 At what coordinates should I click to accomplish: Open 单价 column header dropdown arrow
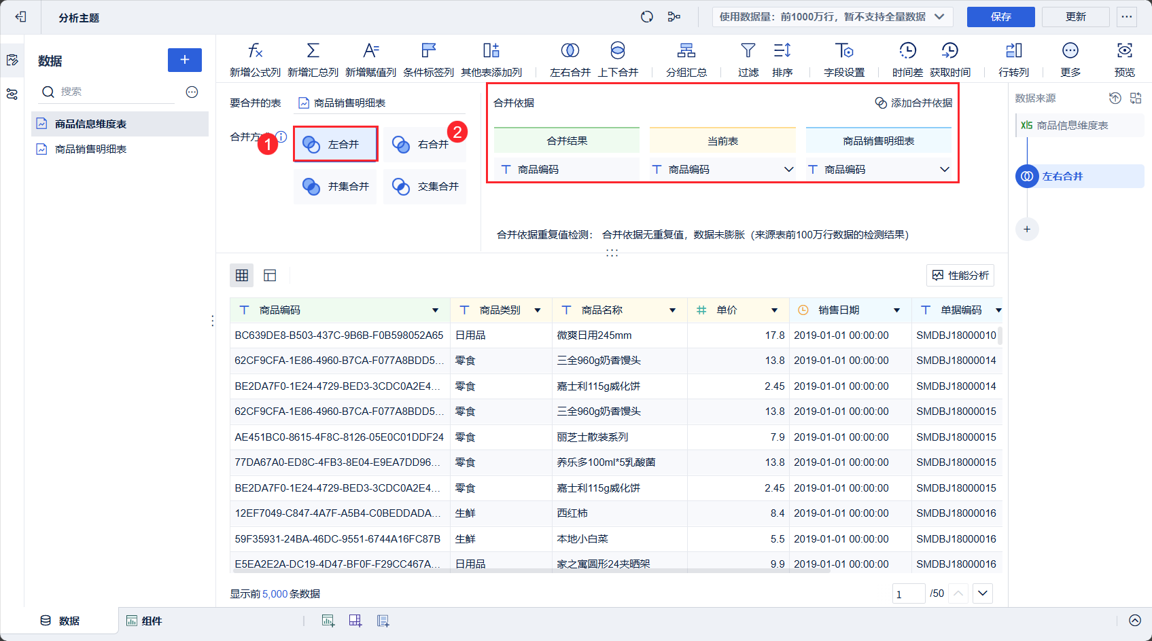(775, 310)
